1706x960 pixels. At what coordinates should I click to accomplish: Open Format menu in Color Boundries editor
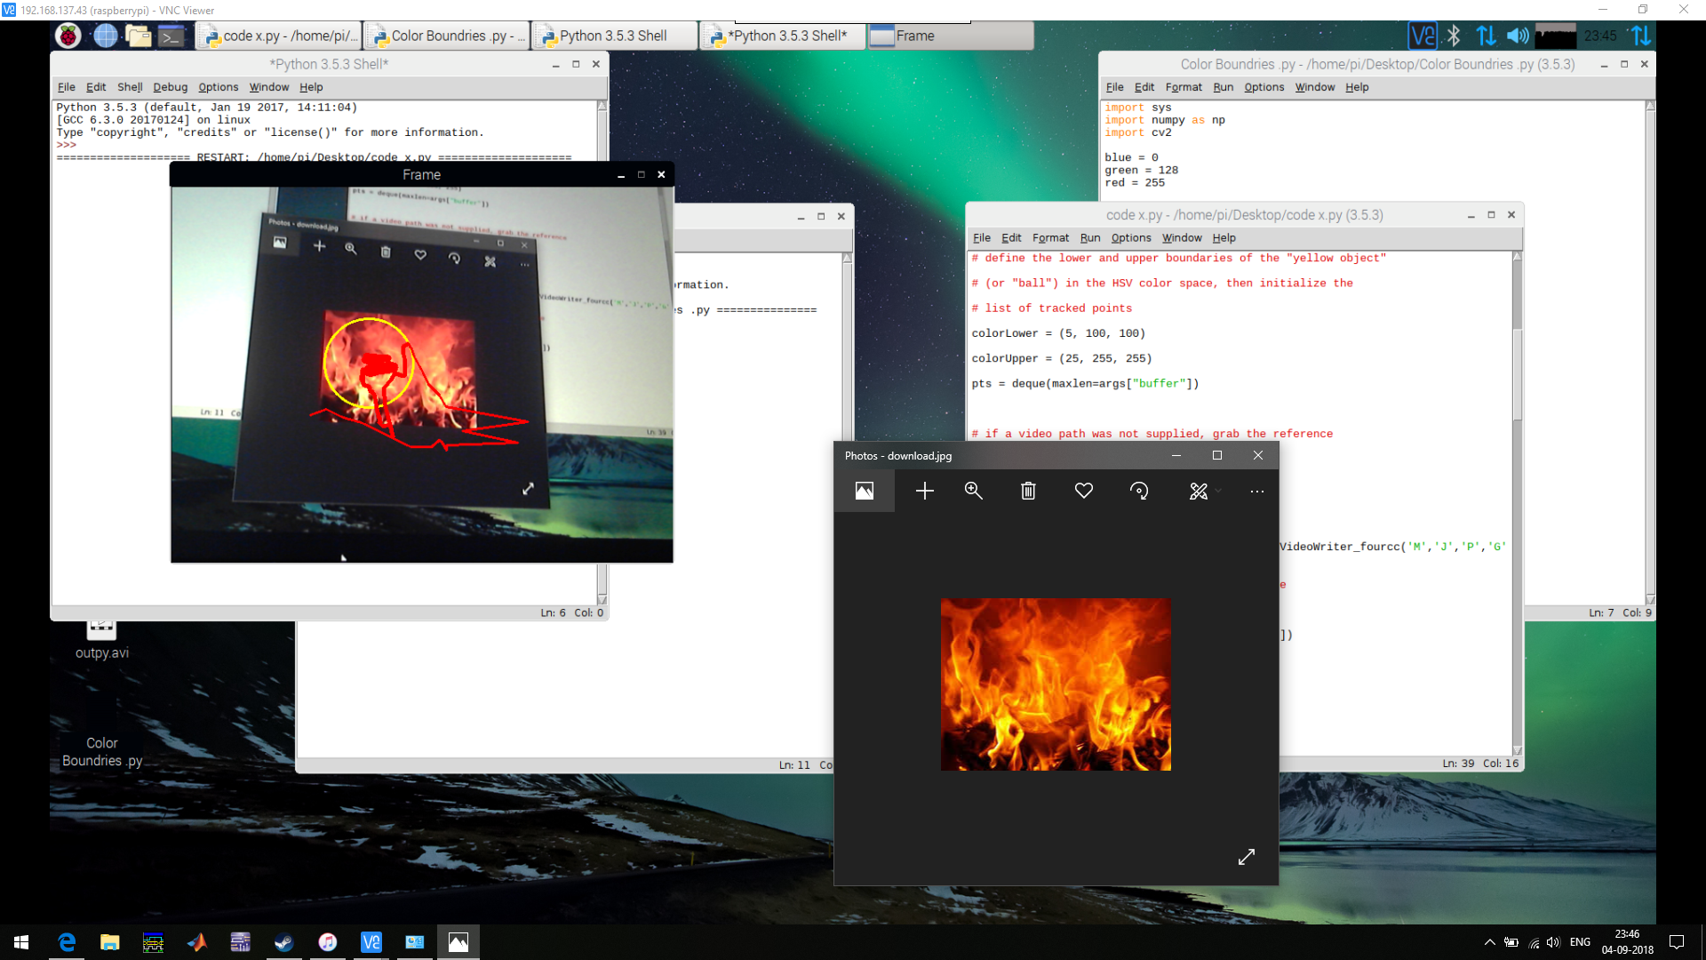click(x=1183, y=87)
